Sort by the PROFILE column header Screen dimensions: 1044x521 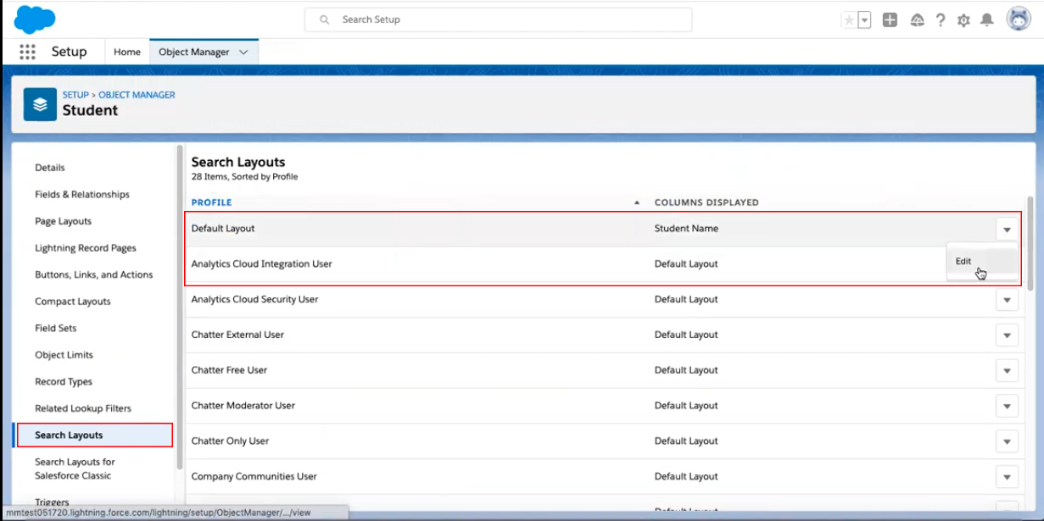pos(212,202)
